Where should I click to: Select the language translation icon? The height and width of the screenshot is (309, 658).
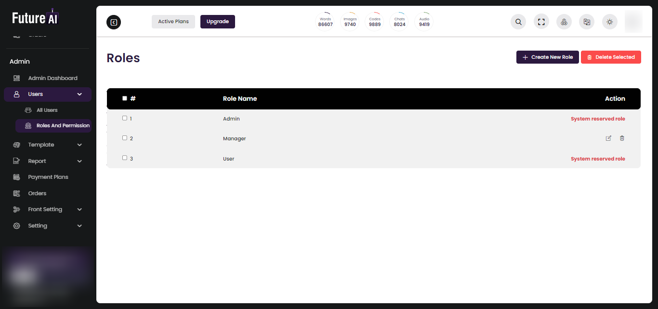pyautogui.click(x=586, y=22)
